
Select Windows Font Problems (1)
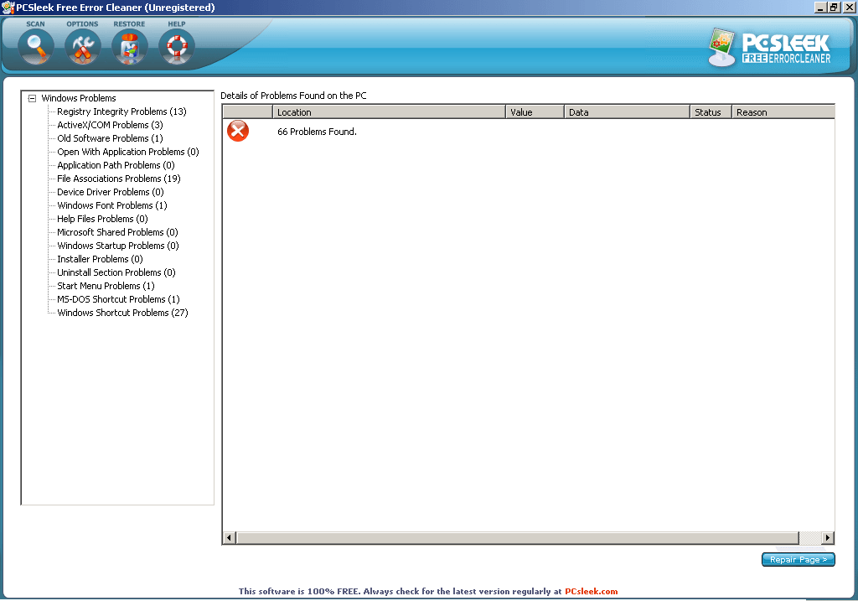(112, 205)
